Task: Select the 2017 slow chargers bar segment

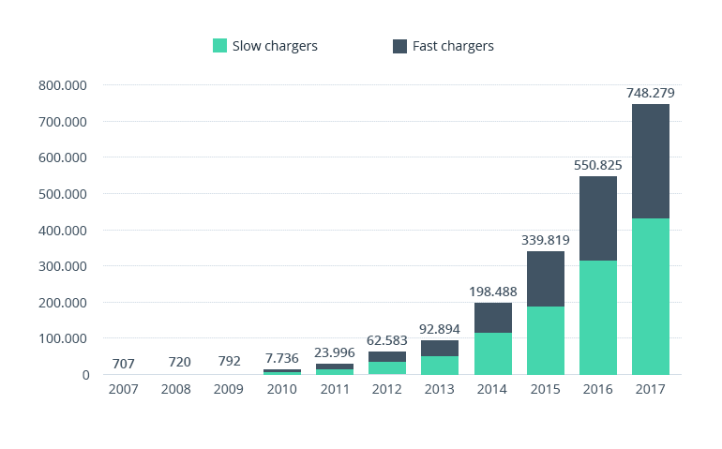Action: pyautogui.click(x=650, y=296)
